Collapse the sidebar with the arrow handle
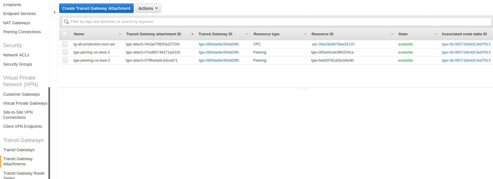The image size is (493, 179). pyautogui.click(x=54, y=12)
